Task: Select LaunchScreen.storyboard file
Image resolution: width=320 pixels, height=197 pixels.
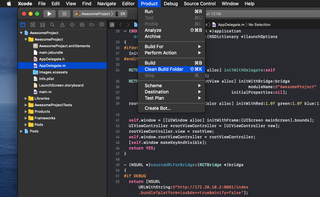Action: [62, 85]
